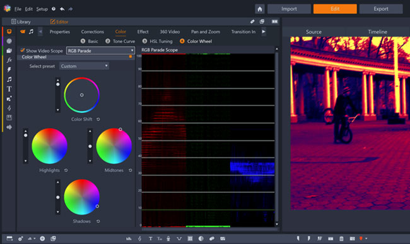Viewport: 410px width, 244px height.
Task: Switch to the Pan and Zoom tab
Action: coord(206,32)
